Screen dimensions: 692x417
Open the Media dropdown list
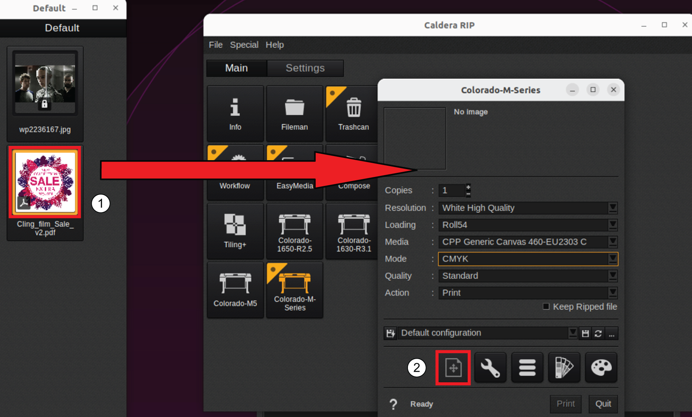point(612,242)
